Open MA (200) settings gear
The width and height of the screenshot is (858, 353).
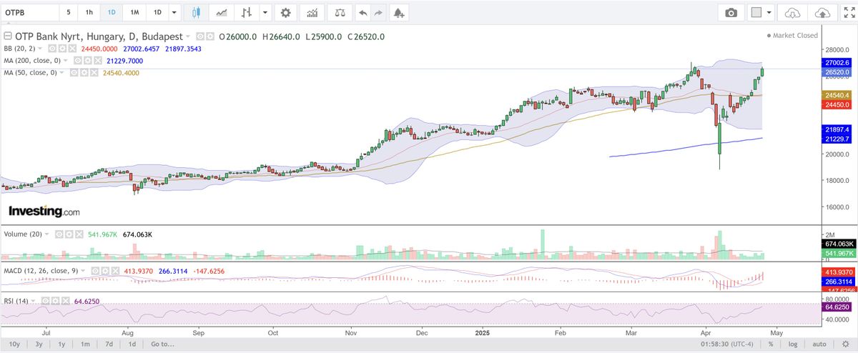tap(87, 61)
